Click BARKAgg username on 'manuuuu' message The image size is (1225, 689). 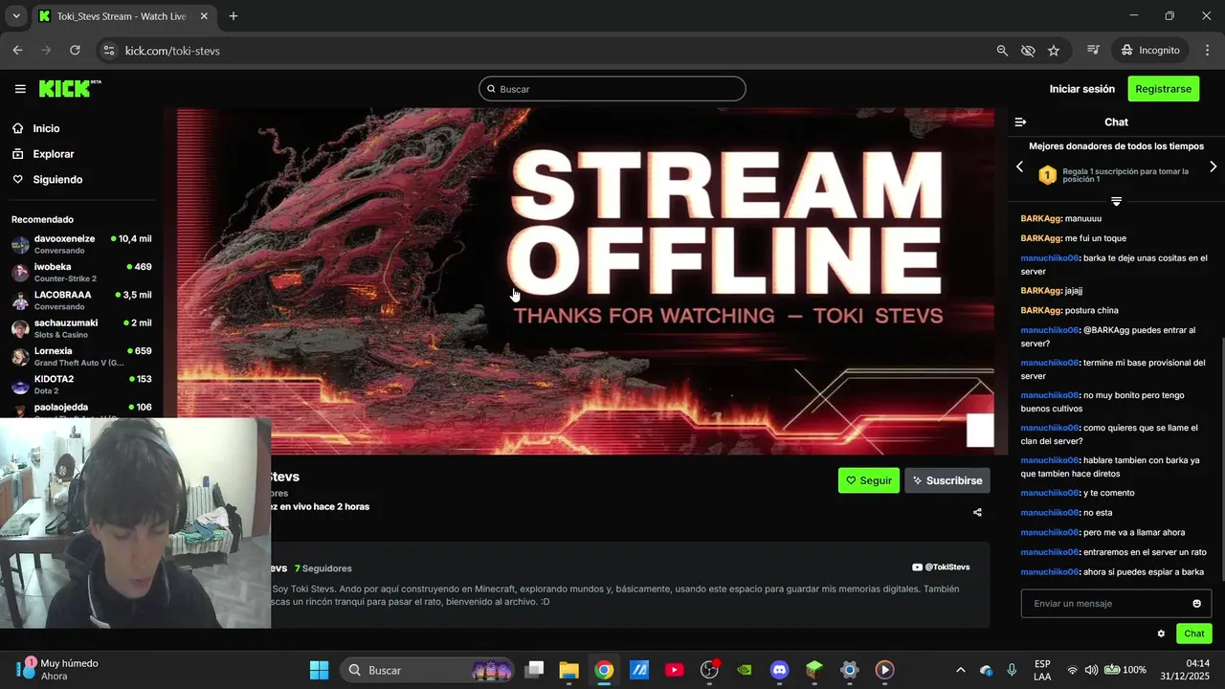pyautogui.click(x=1041, y=218)
